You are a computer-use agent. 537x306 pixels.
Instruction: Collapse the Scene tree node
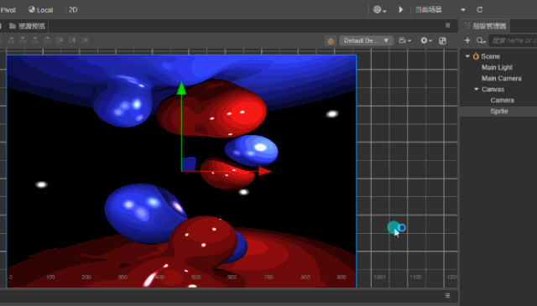[467, 56]
